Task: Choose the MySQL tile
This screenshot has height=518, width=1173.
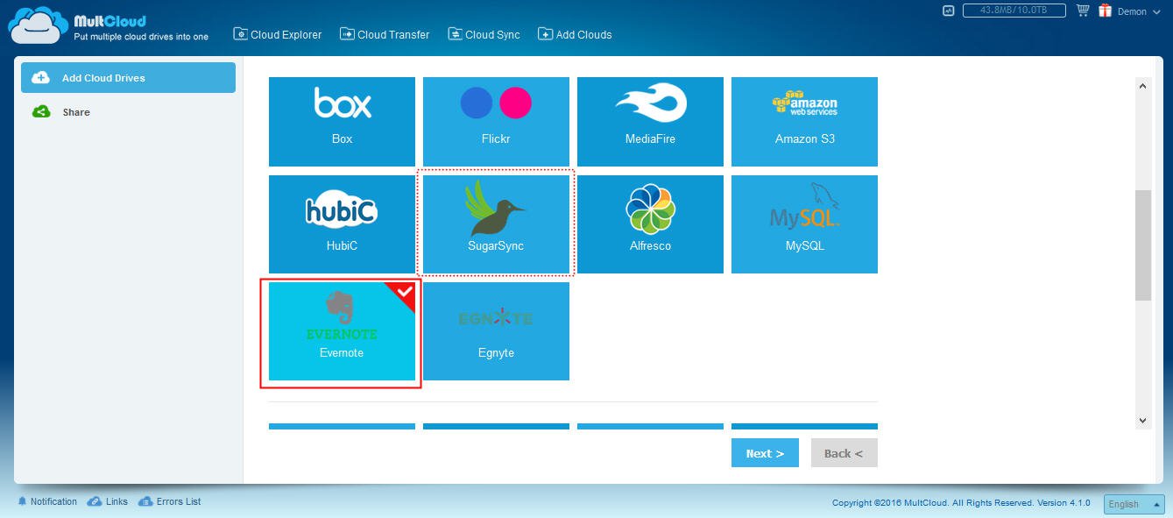Action: (x=804, y=224)
